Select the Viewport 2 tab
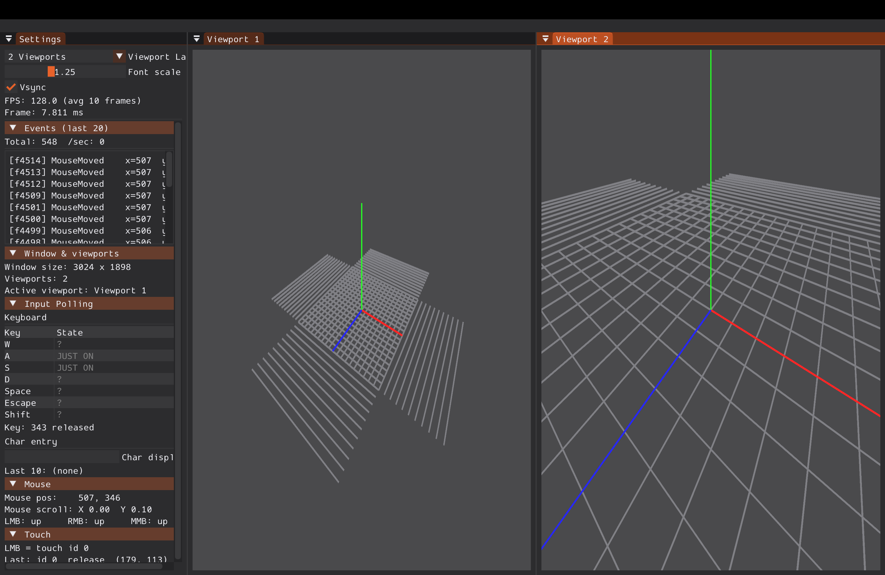The width and height of the screenshot is (885, 575). (x=582, y=39)
